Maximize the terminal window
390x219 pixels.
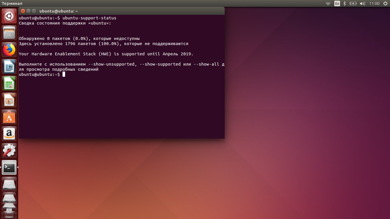(x=34, y=11)
